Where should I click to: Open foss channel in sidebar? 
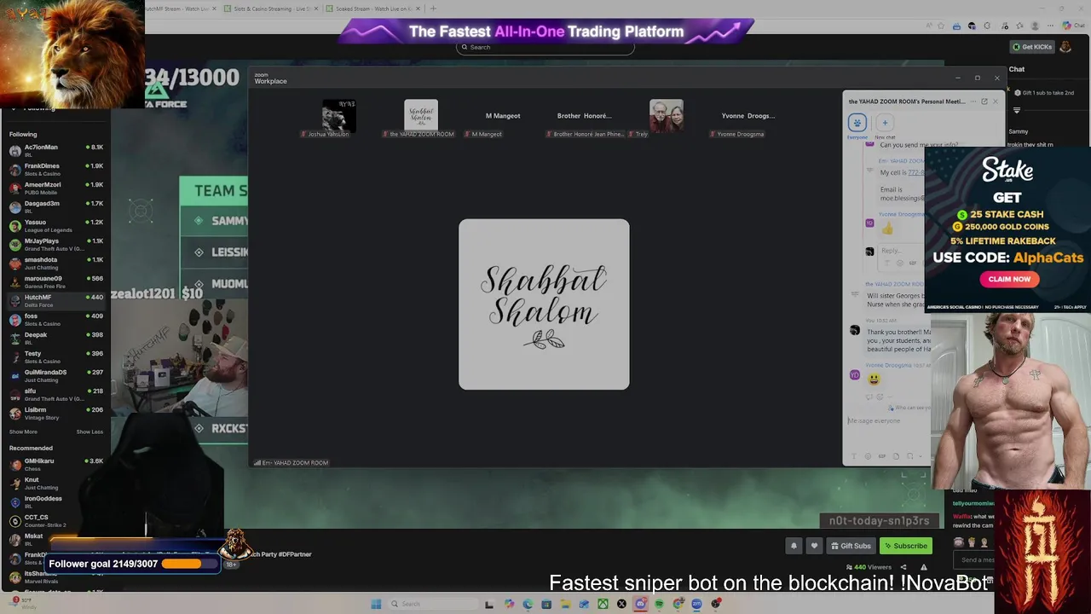point(55,320)
